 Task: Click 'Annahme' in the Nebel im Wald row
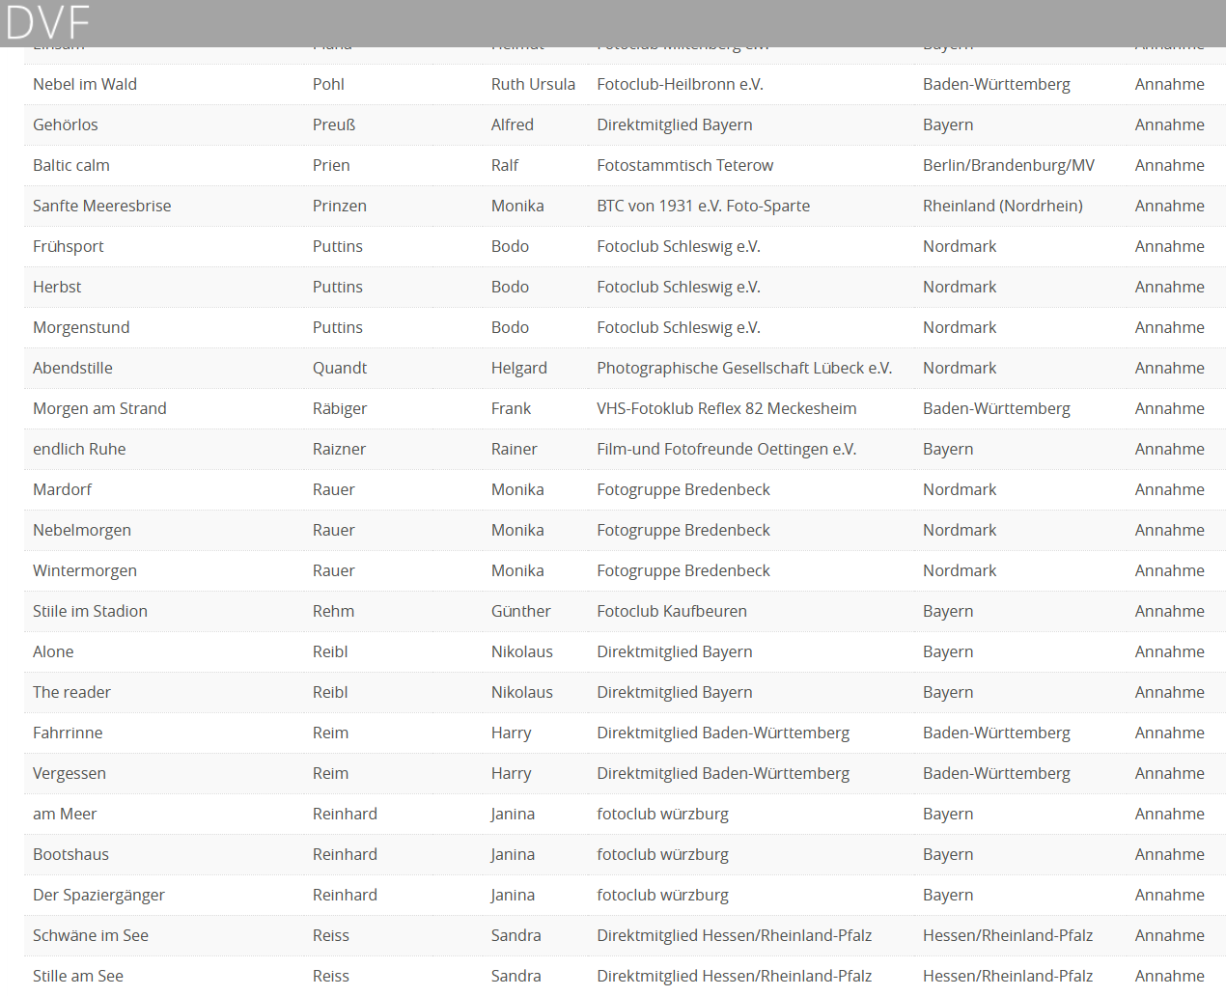click(1170, 84)
